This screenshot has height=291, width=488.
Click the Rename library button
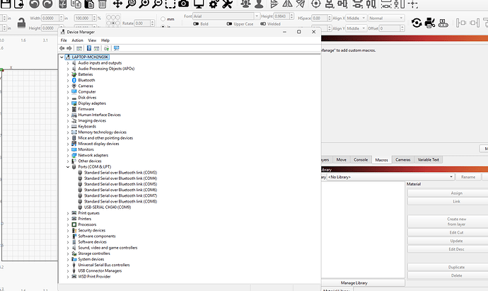(x=468, y=177)
